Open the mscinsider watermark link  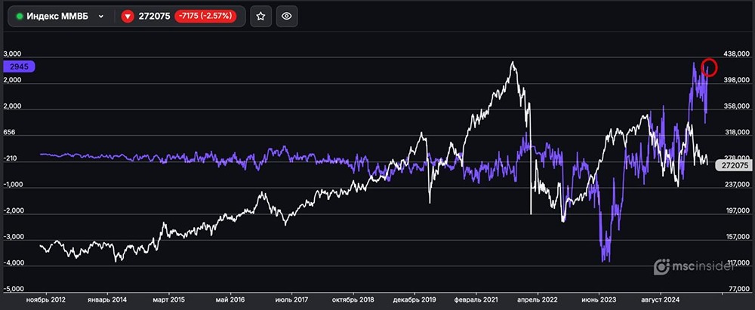tap(704, 266)
